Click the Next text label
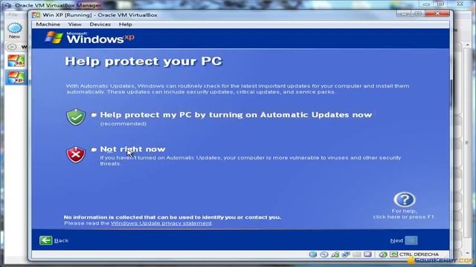 396,240
